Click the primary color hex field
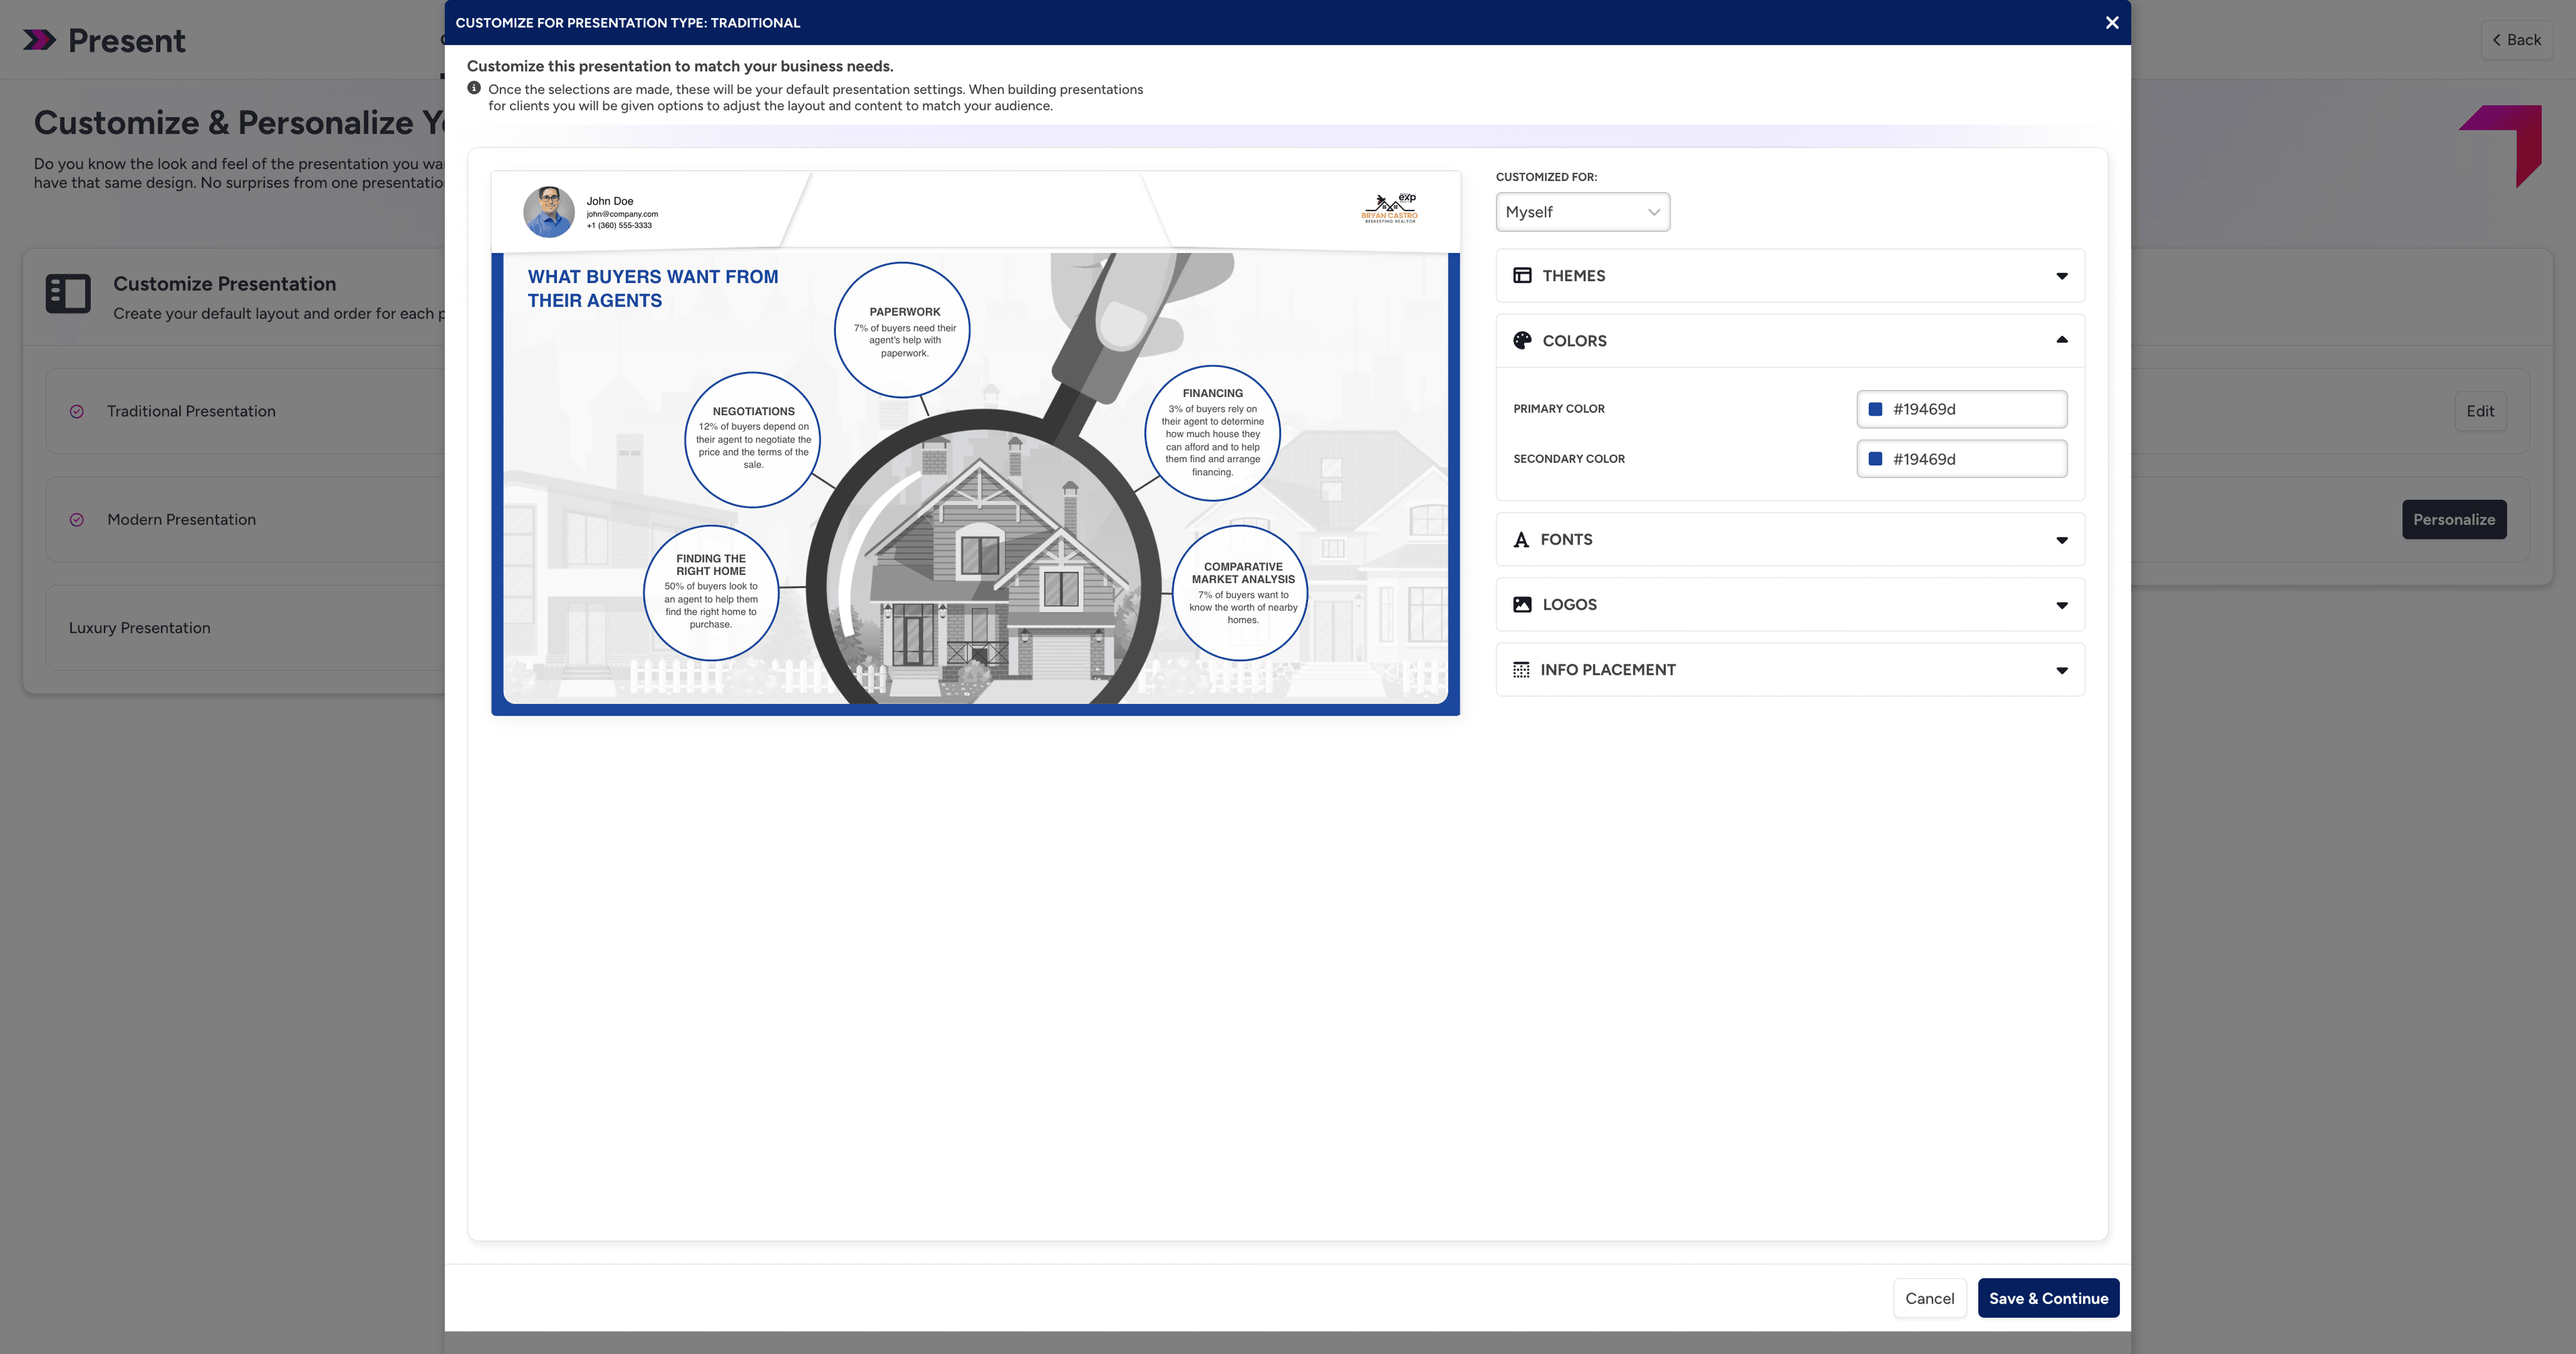2576x1354 pixels. point(1962,409)
